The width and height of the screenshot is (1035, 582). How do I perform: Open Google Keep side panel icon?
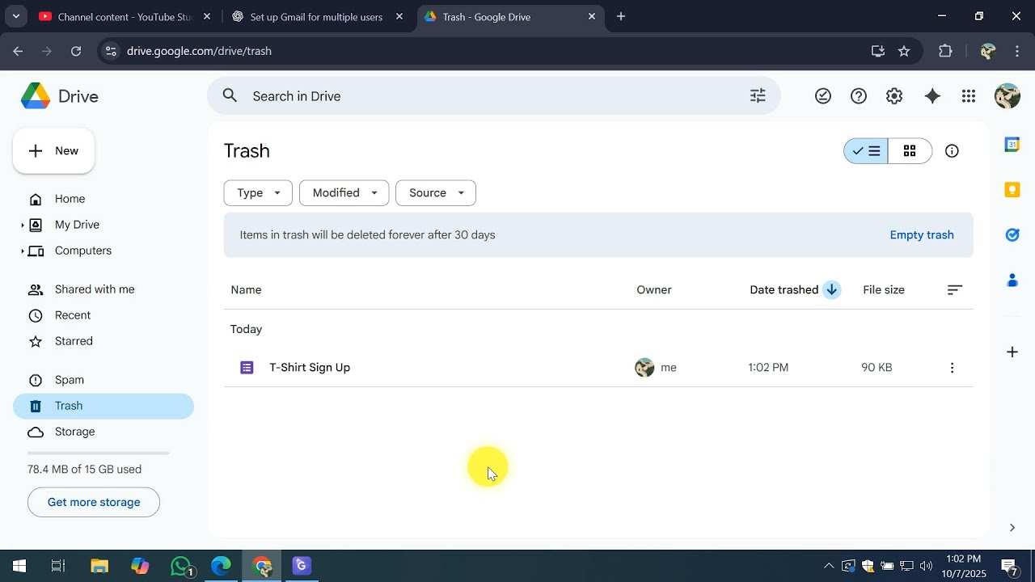(1012, 190)
